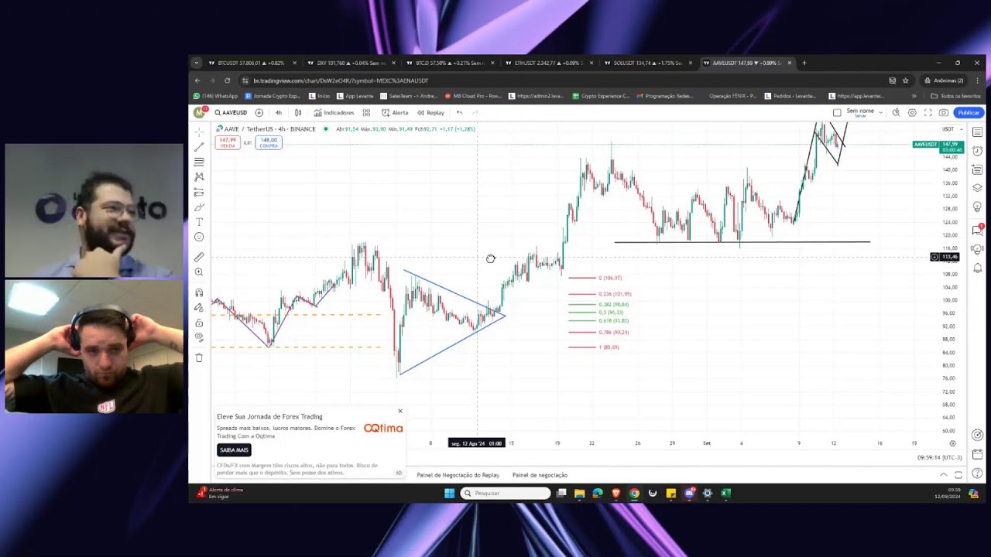Bookmark this page with star icon

coord(905,80)
